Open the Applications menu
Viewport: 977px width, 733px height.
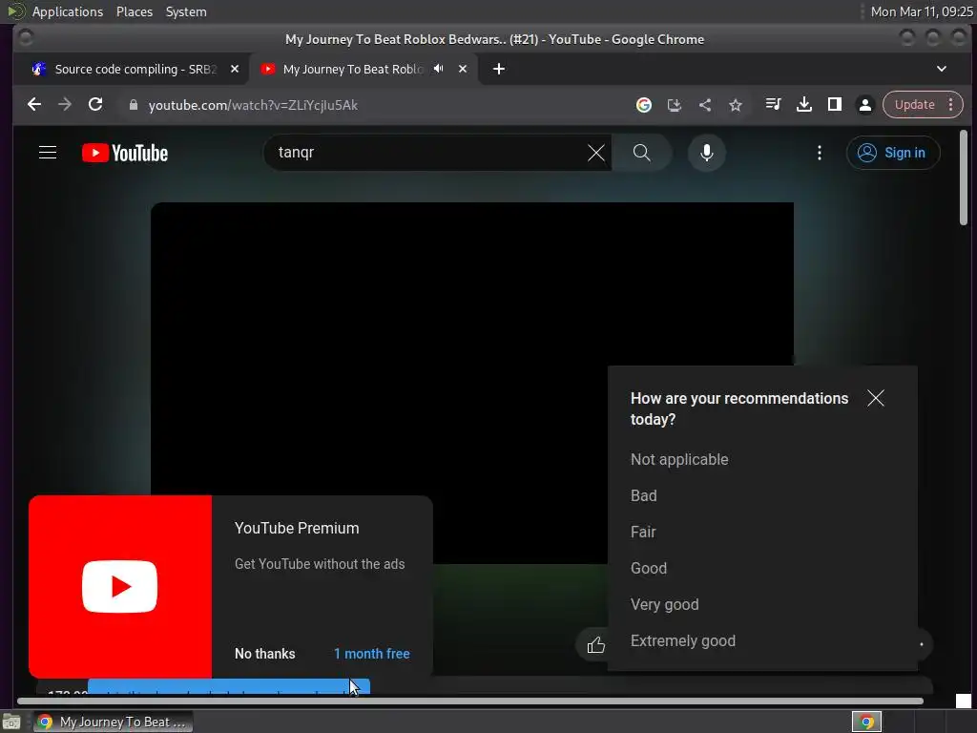[68, 11]
